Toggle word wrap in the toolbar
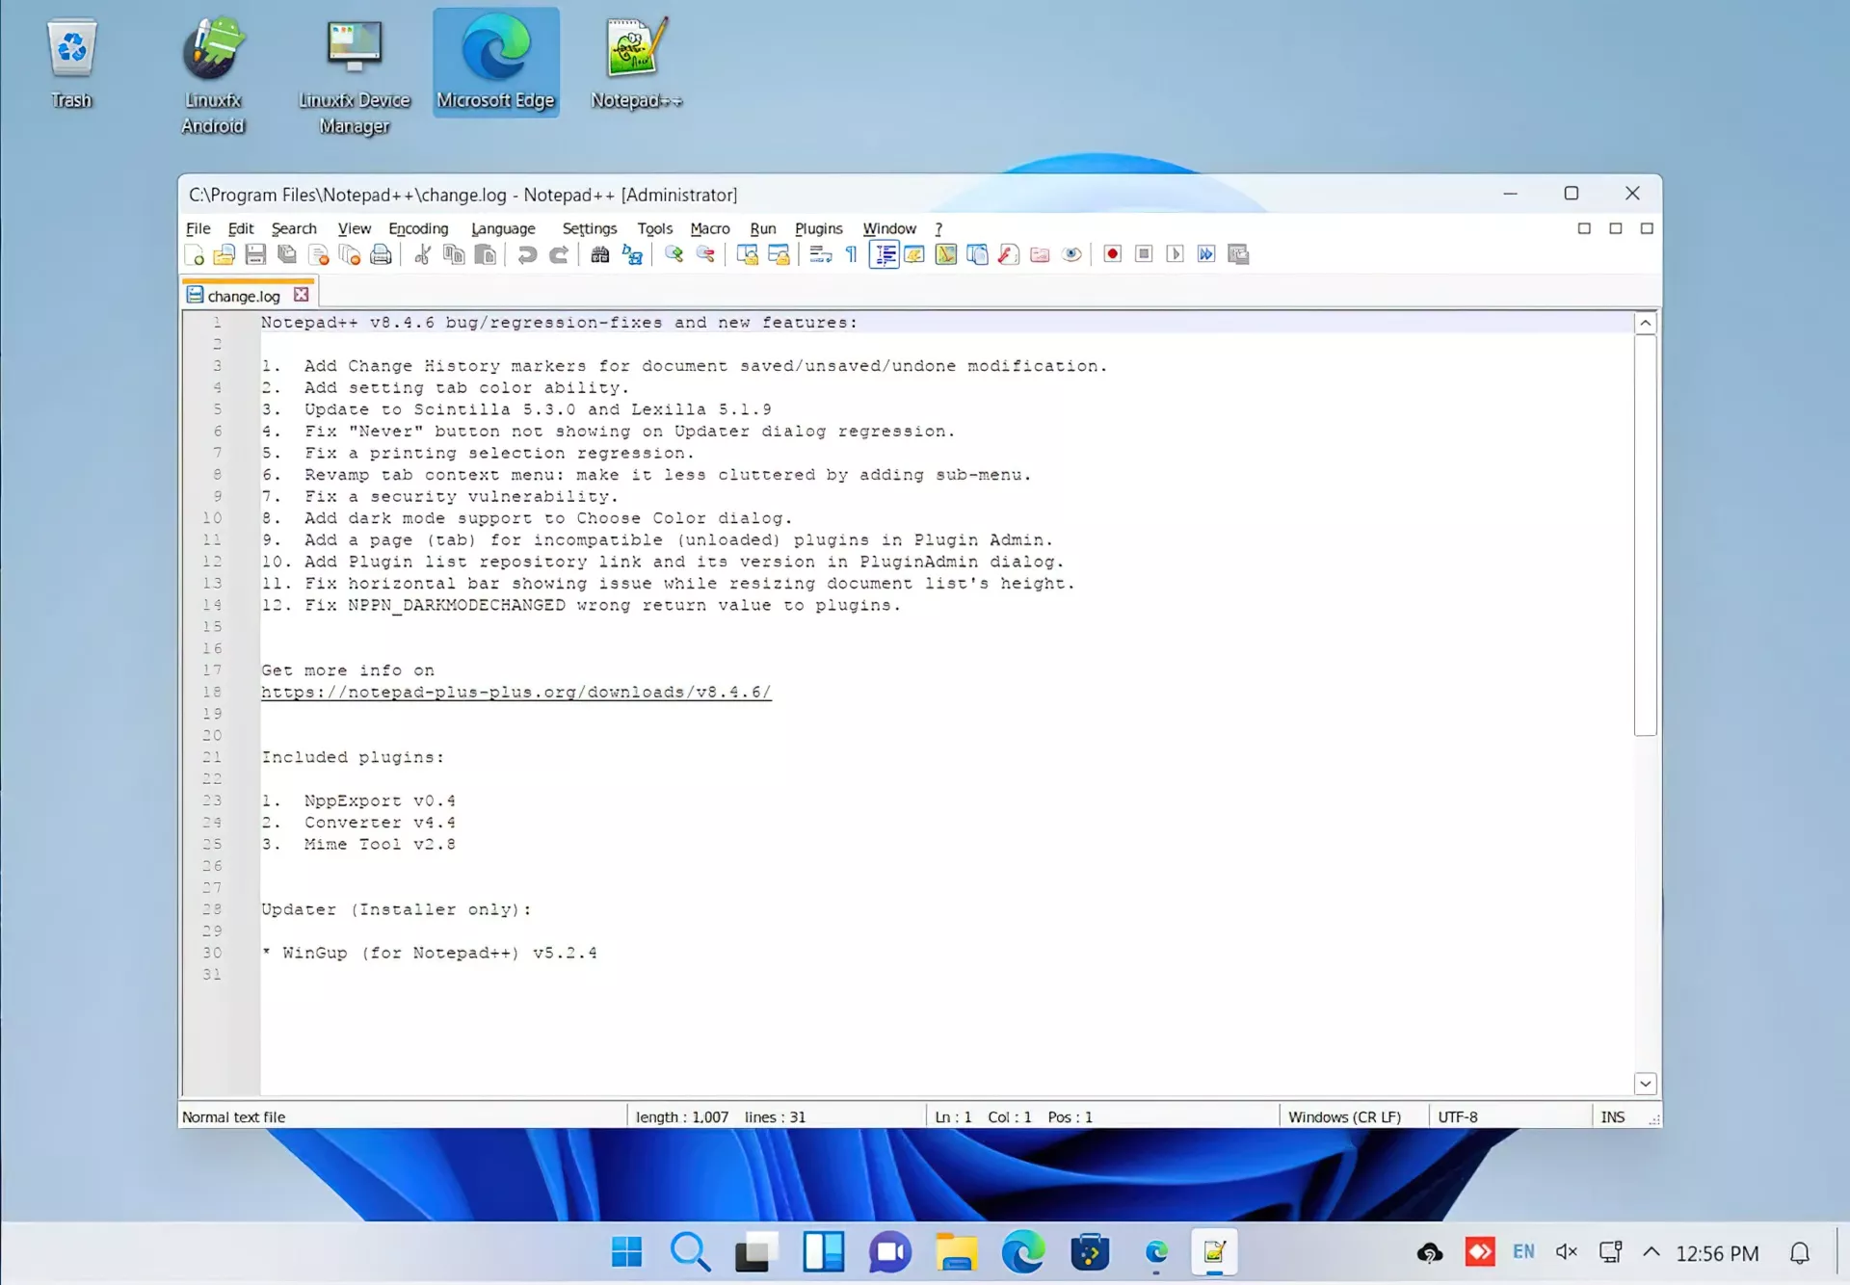 tap(820, 254)
